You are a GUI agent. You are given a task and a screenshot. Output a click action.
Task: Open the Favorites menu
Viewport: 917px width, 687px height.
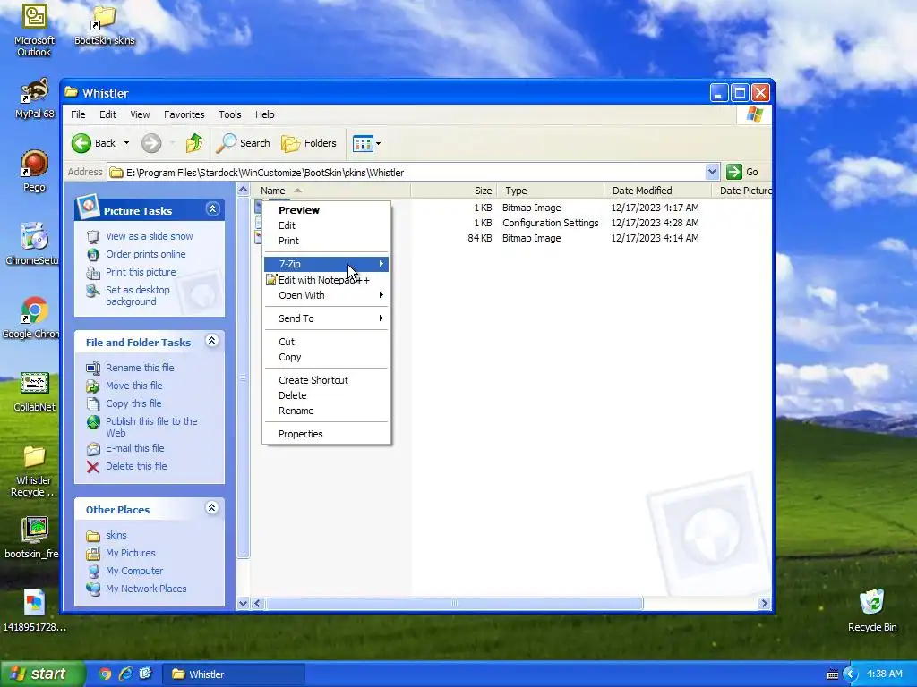[184, 114]
